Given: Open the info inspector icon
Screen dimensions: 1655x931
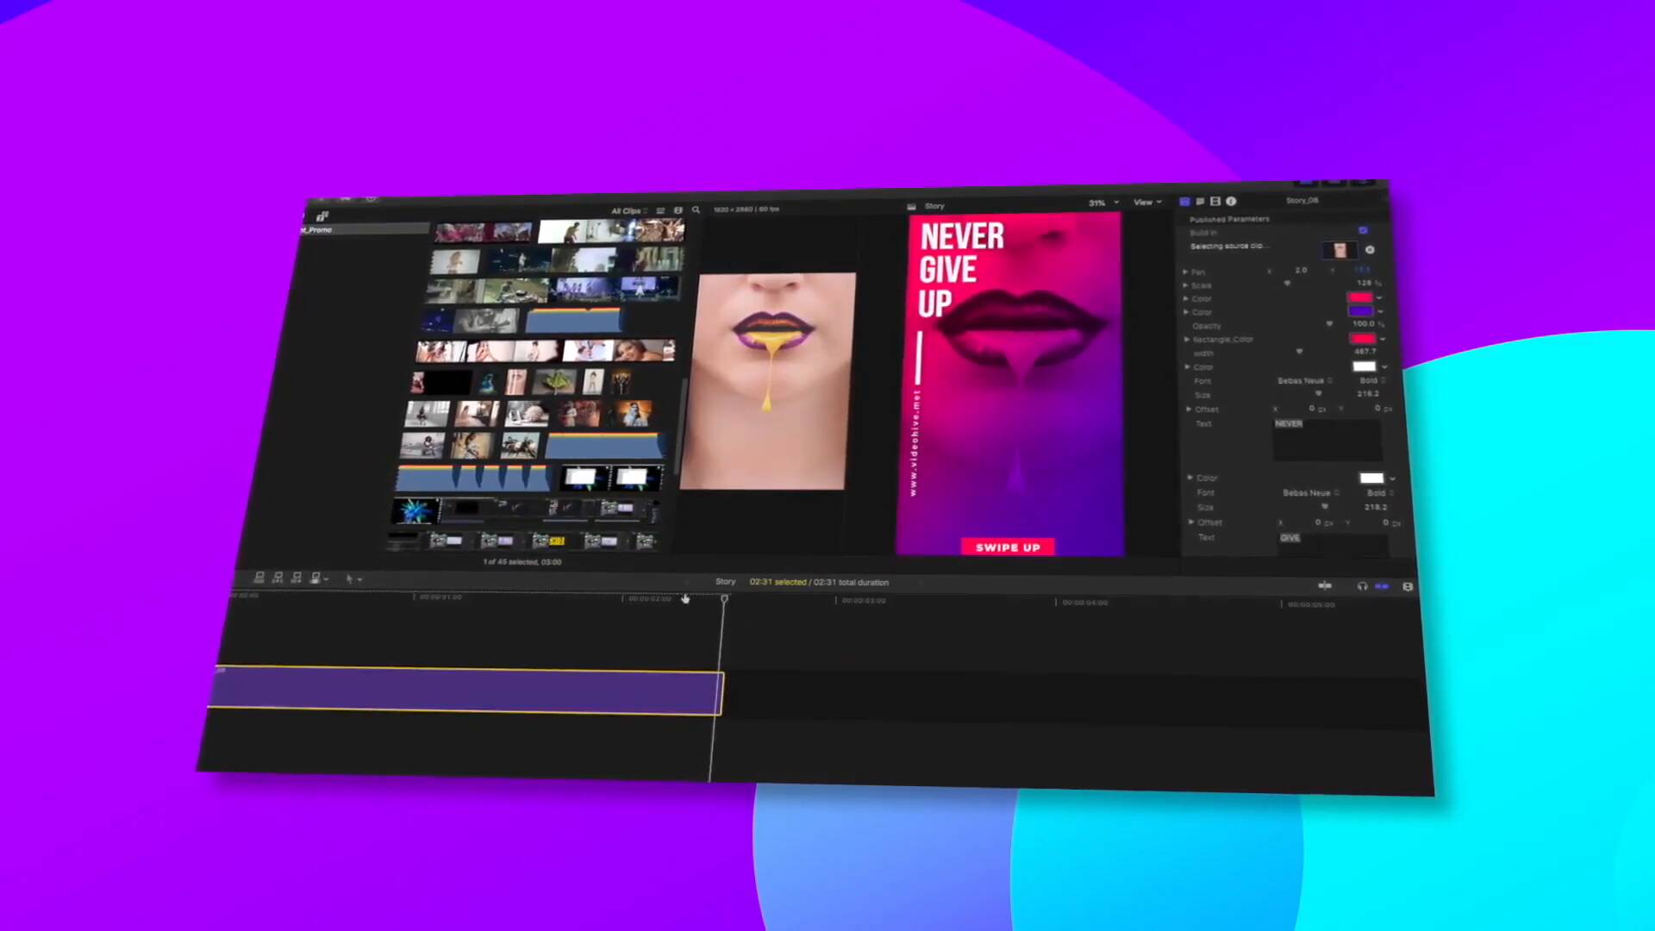Looking at the screenshot, I should click(1231, 202).
